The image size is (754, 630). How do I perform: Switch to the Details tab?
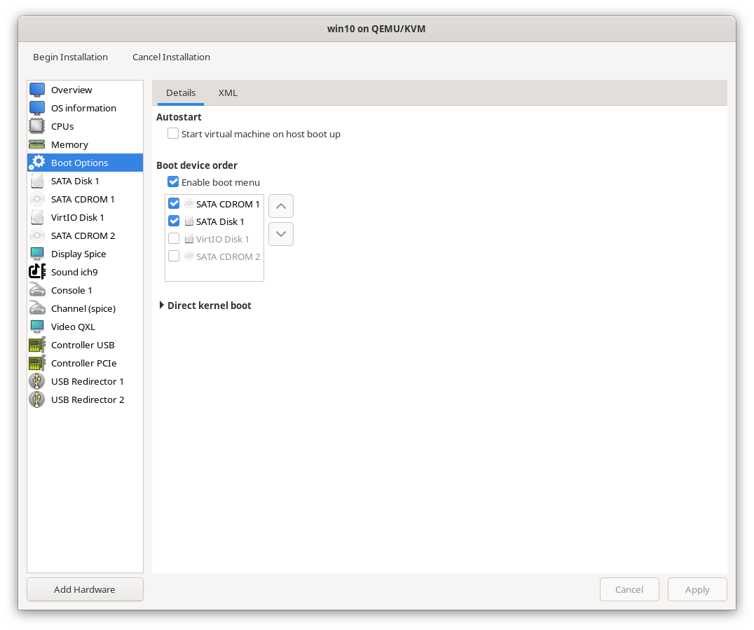pyautogui.click(x=181, y=93)
